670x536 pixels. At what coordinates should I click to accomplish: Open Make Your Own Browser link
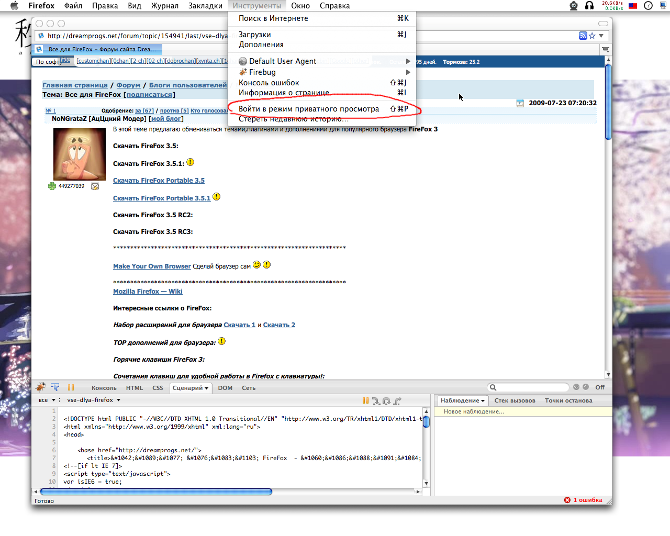(152, 266)
